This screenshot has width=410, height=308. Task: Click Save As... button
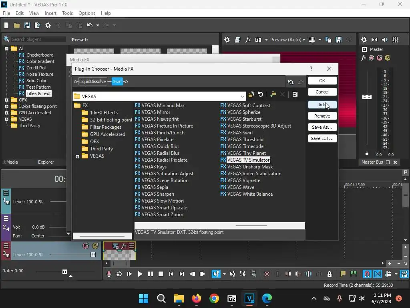point(322,127)
